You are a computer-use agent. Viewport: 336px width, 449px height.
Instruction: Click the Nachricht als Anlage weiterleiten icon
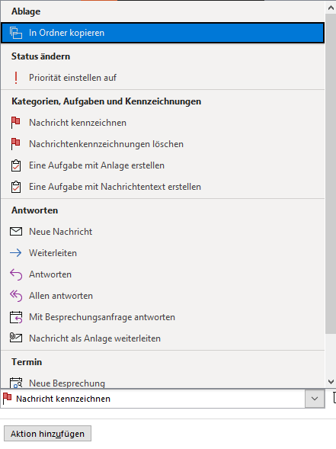point(16,338)
